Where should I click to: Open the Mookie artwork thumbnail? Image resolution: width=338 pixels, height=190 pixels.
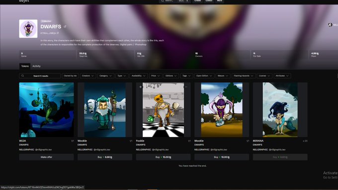point(222,110)
